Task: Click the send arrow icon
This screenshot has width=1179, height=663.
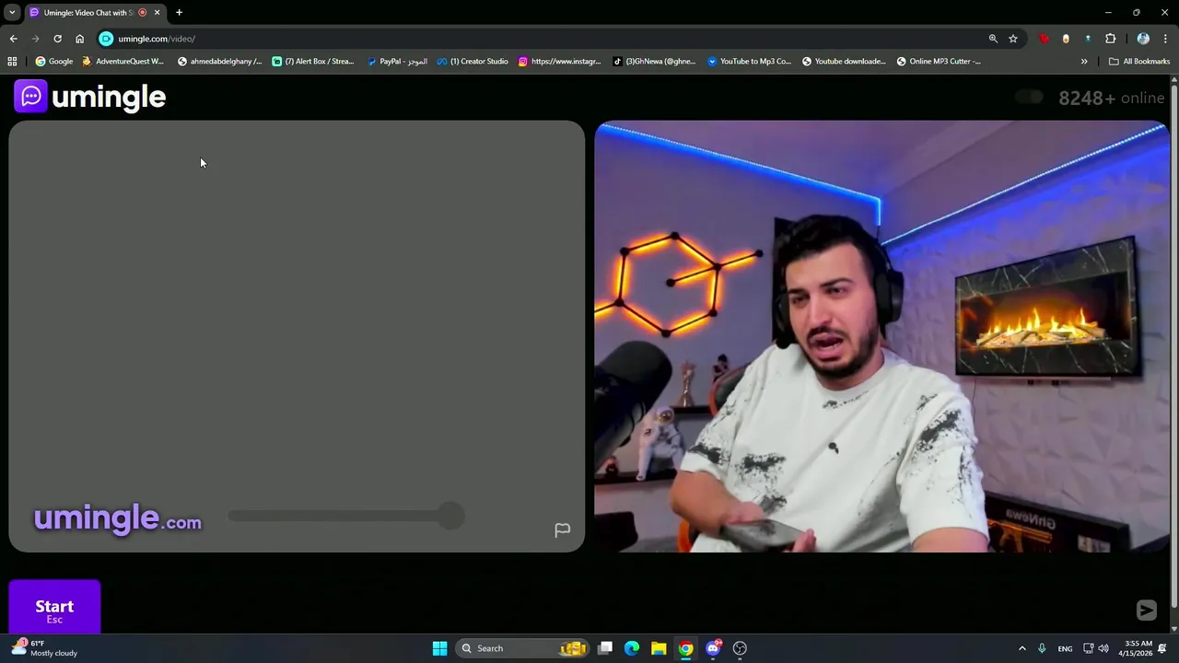Action: click(1146, 610)
